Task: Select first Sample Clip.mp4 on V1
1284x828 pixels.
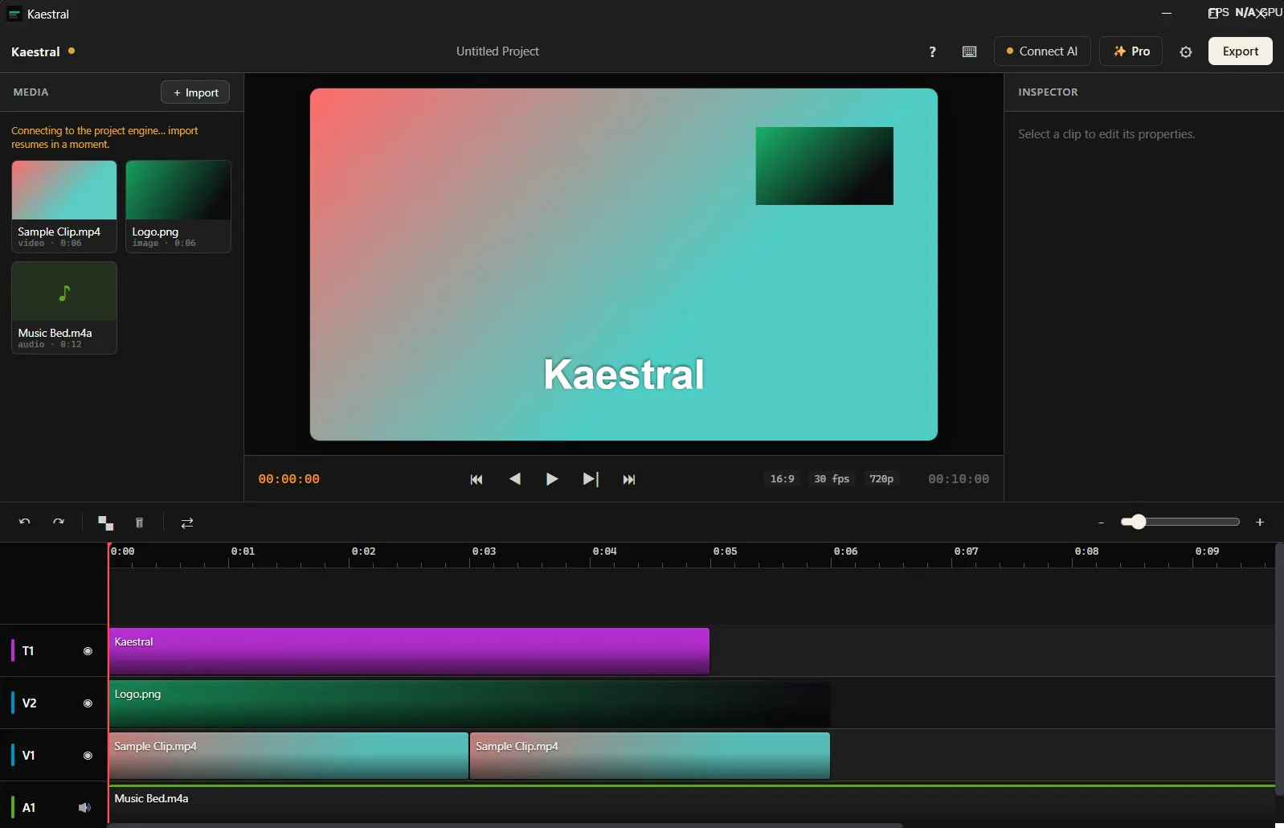Action: (288, 756)
